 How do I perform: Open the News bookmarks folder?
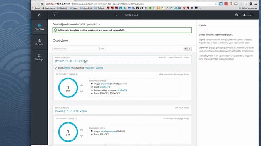click(73, 8)
